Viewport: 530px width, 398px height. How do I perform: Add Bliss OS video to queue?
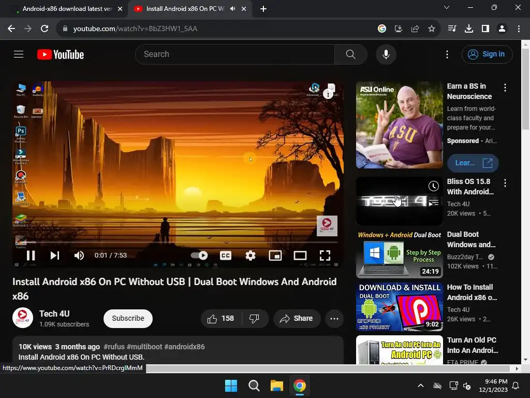(433, 203)
